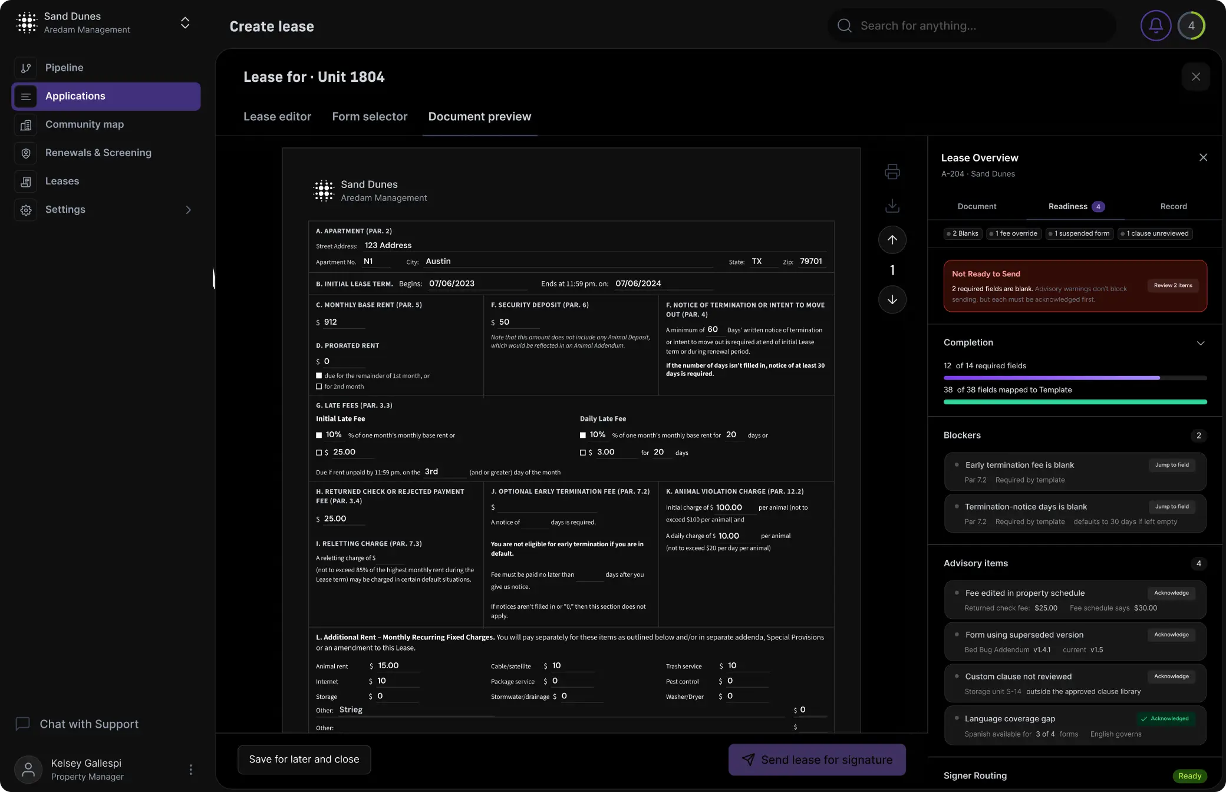Click Review 2 items button
1226x792 pixels.
(x=1173, y=285)
